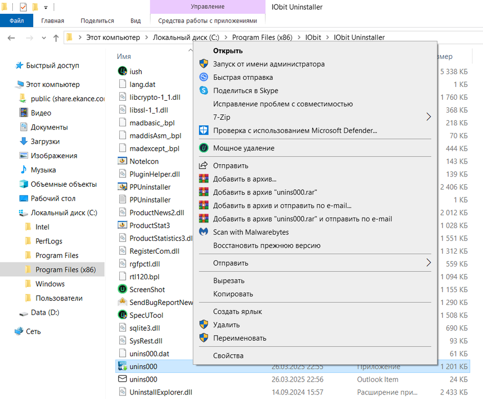This screenshot has height=399, width=483.
Task: Click the green IObit icon beside Мощное удаление
Action: coord(204,148)
